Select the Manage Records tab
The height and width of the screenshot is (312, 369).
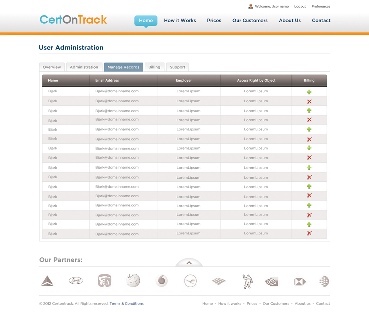tap(124, 67)
